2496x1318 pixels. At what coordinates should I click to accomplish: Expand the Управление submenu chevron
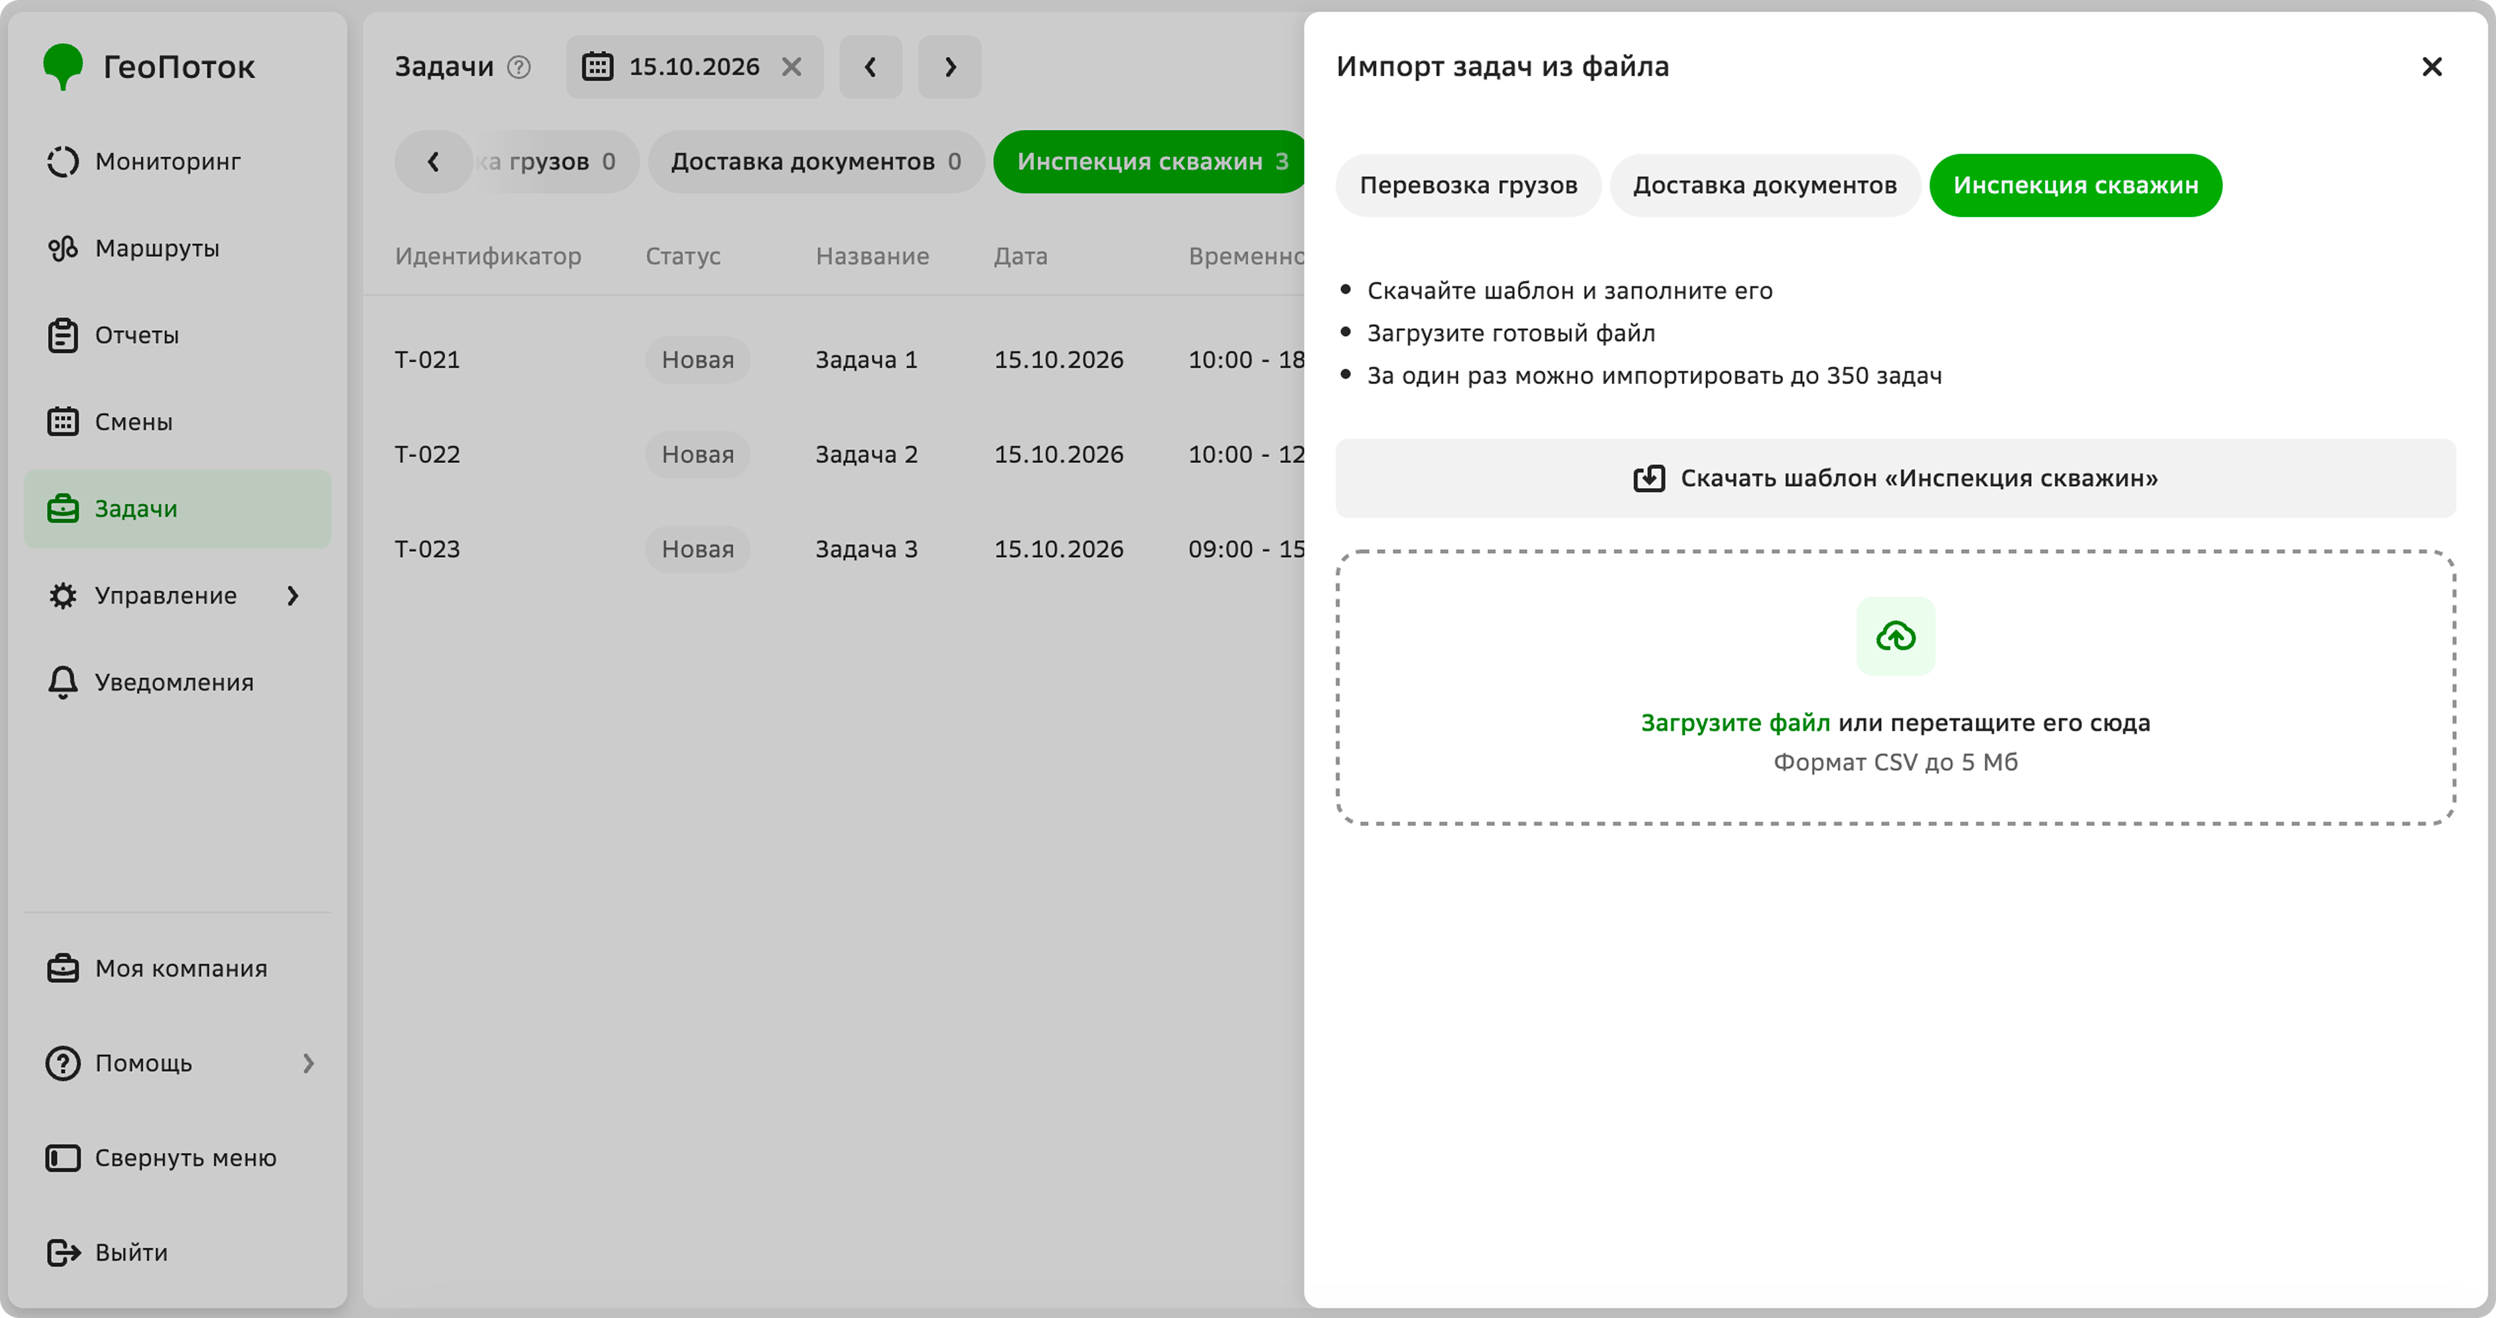coord(293,595)
